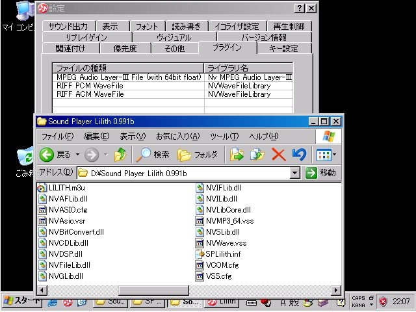Screen dimensions: 416x312
Task: Open the Forward history dropdown arrow
Action: [x=105, y=155]
